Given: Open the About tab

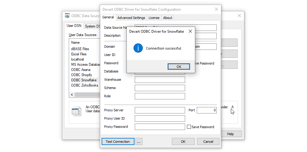Looking at the screenshot, I should [168, 18].
